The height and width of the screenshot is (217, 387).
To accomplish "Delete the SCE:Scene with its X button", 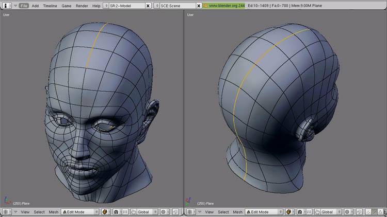I will click(x=199, y=6).
